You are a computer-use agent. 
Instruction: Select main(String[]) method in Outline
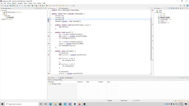[165, 19]
